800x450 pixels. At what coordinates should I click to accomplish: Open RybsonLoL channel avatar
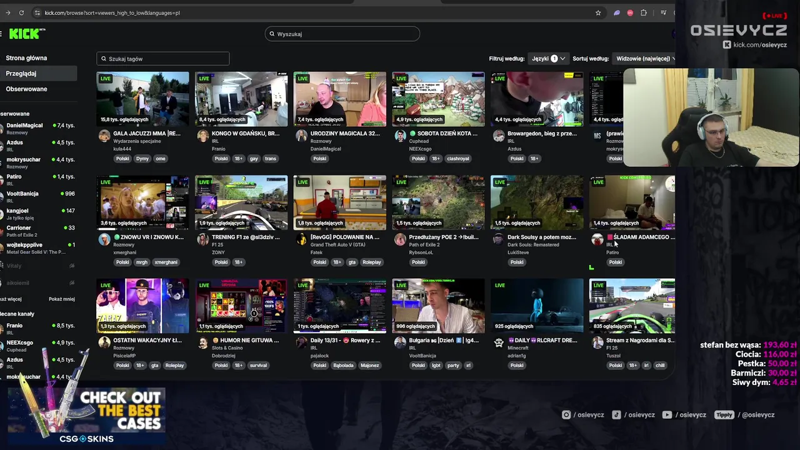click(400, 239)
